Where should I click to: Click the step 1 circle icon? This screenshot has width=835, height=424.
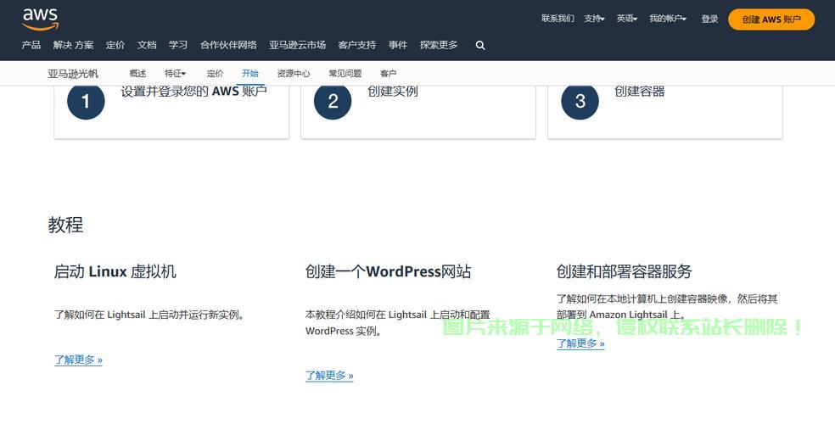tap(86, 102)
